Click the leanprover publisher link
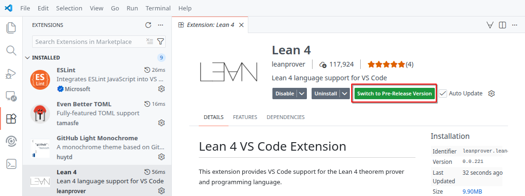 288,64
